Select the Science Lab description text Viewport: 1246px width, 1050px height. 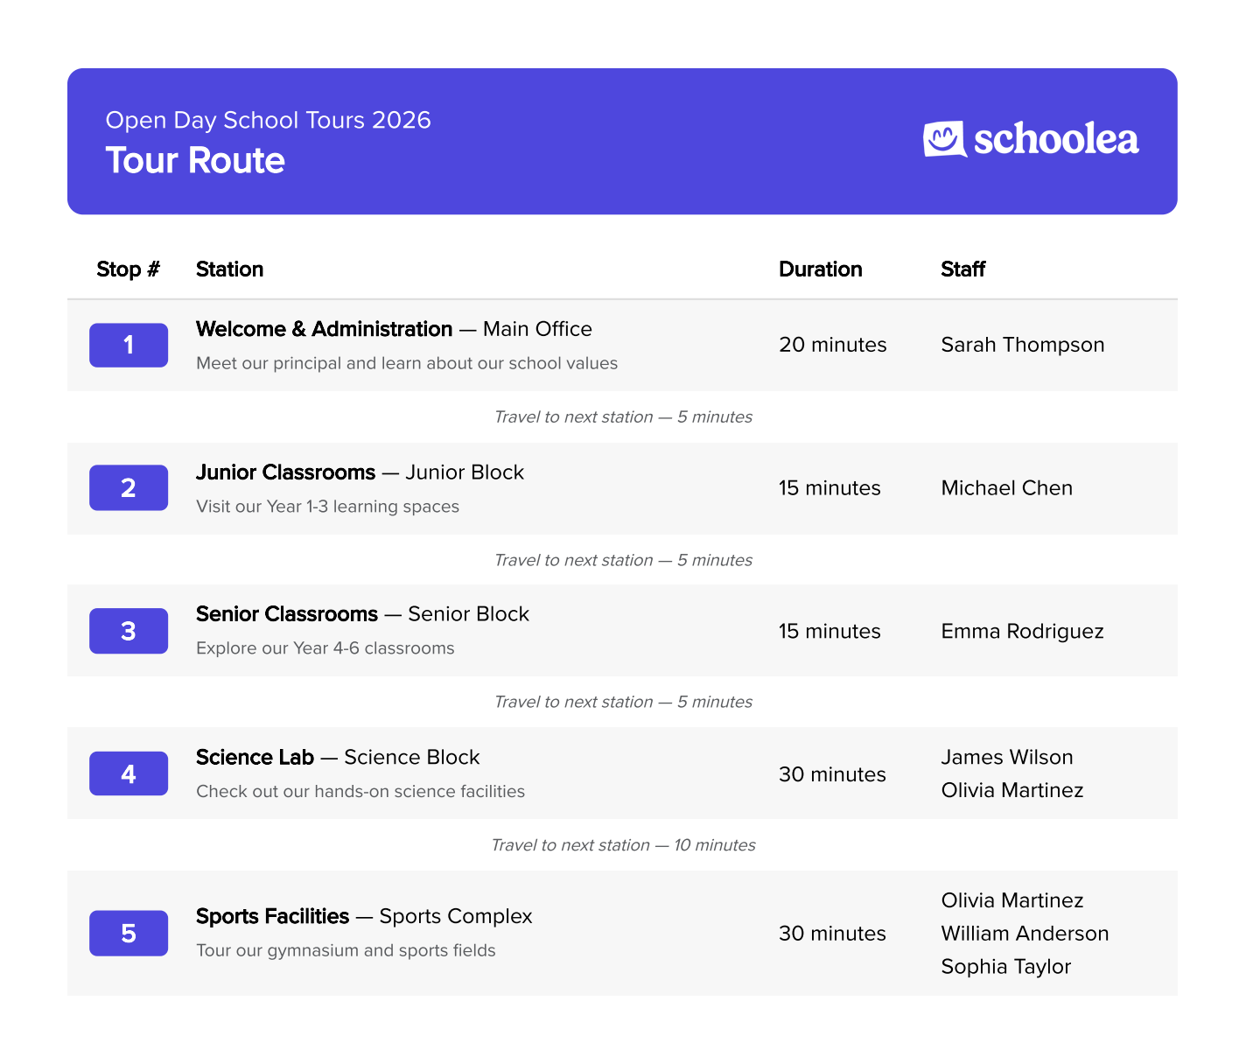[360, 791]
